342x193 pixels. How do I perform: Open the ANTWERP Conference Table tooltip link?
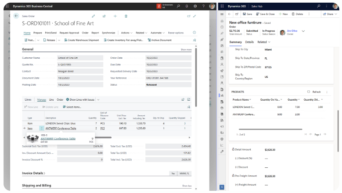coord(58,138)
